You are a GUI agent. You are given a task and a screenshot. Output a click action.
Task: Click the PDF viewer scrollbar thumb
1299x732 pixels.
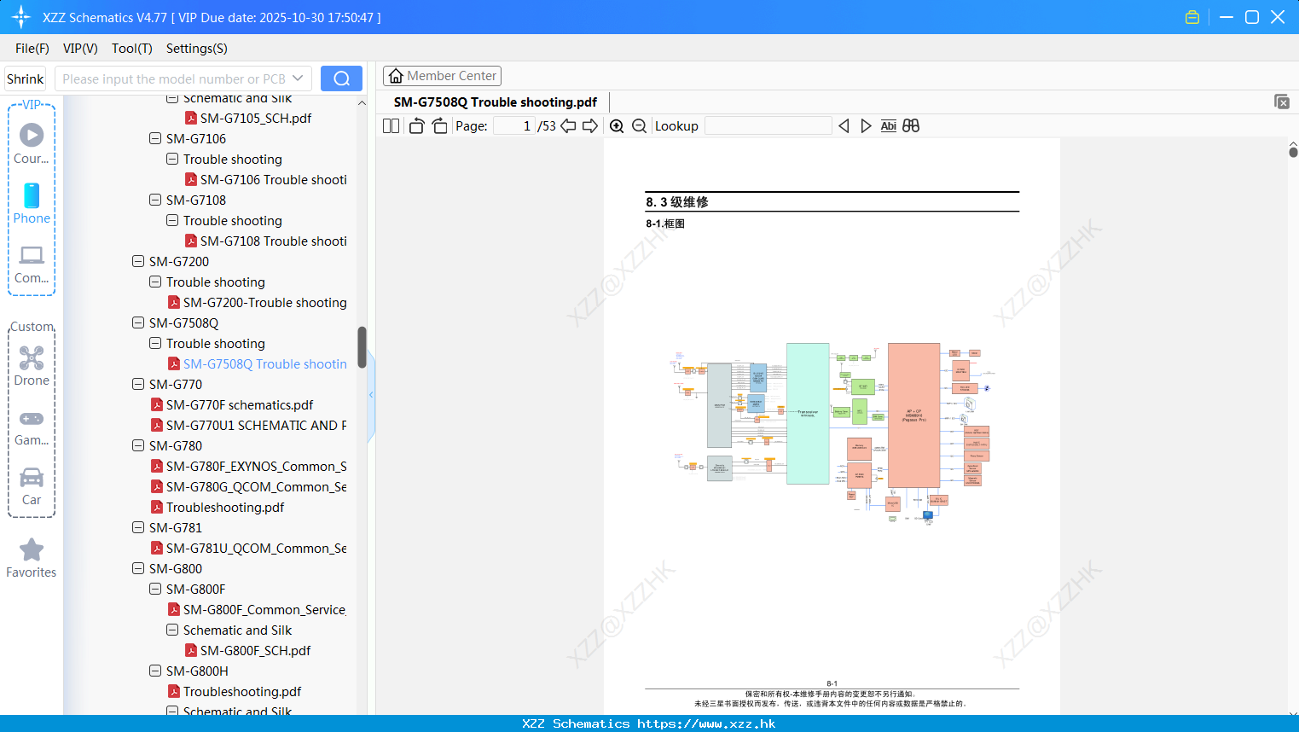click(x=1293, y=152)
